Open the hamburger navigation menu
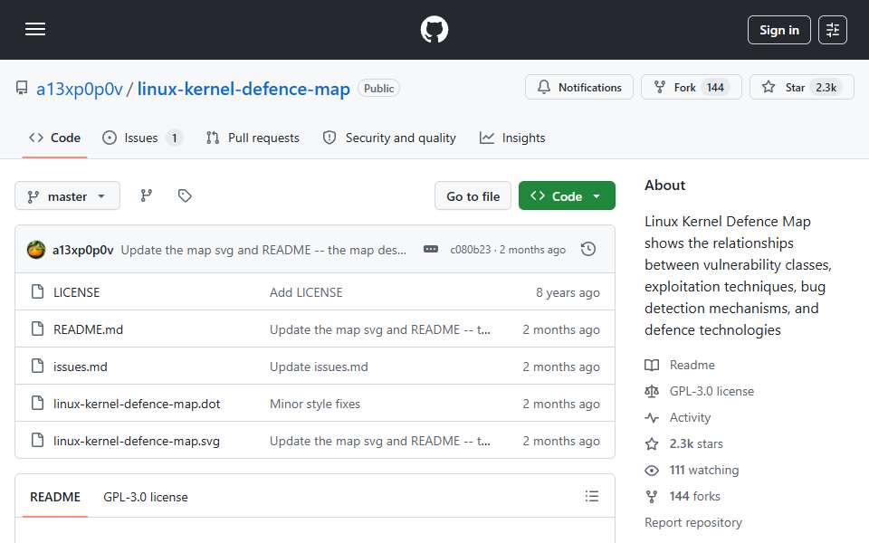The height and width of the screenshot is (543, 869). [35, 29]
